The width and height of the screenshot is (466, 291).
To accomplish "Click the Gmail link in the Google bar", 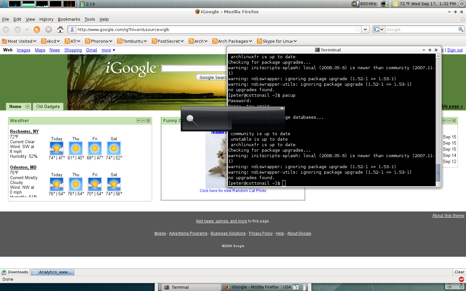I will (92, 50).
